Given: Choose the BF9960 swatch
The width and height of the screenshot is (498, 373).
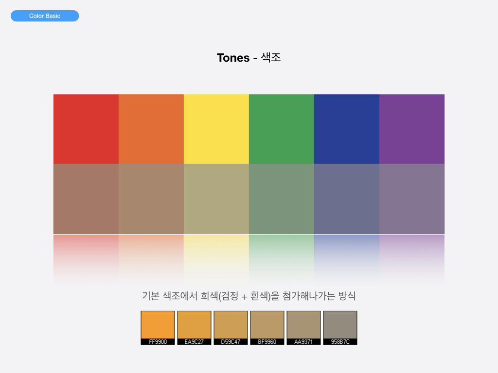Looking at the screenshot, I should [x=267, y=325].
